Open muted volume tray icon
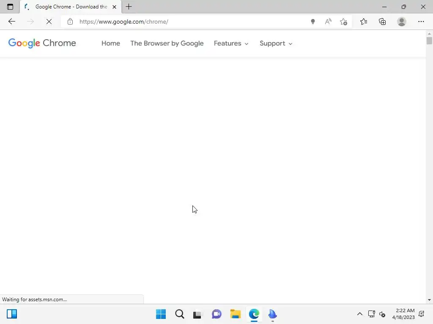The height and width of the screenshot is (324, 433). click(382, 314)
